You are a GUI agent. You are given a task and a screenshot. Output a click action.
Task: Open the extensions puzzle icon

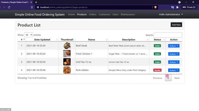(177, 7)
